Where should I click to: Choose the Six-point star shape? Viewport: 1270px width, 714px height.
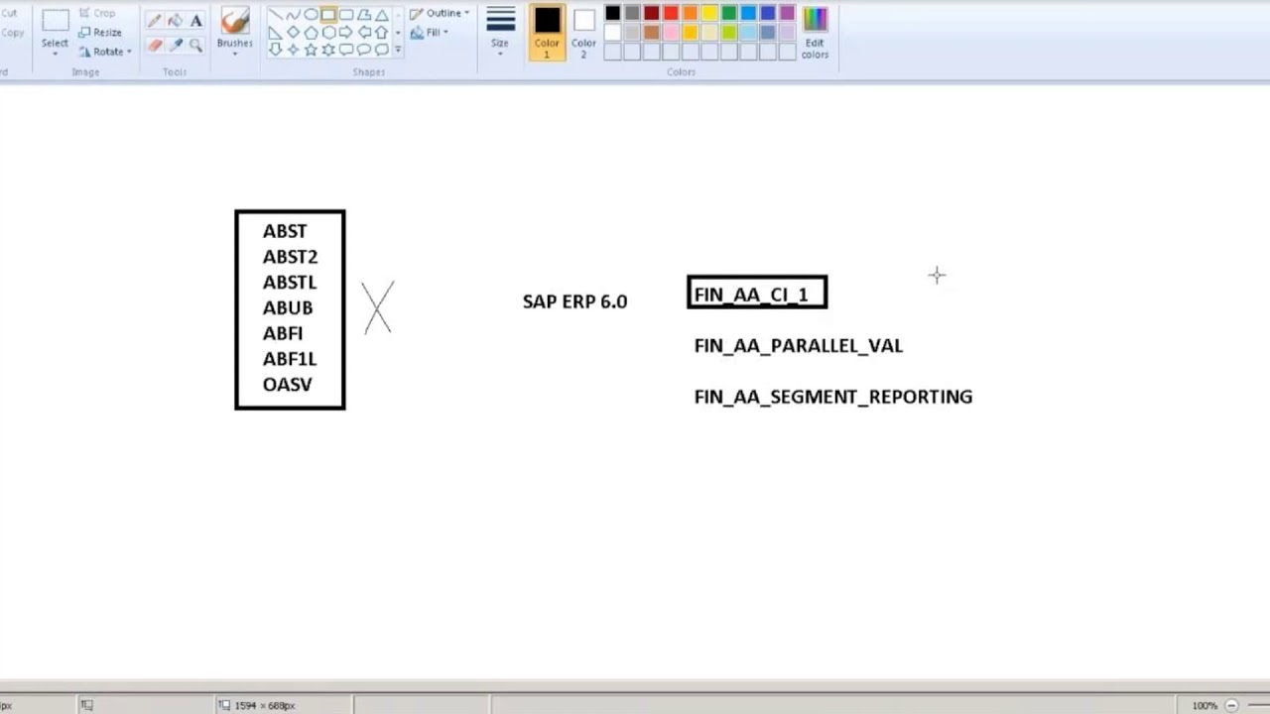click(328, 50)
